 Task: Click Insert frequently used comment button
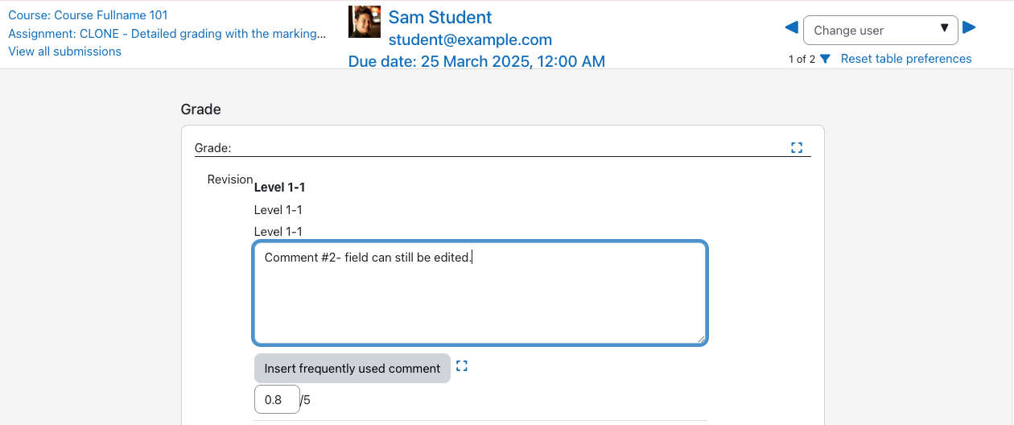click(x=352, y=368)
